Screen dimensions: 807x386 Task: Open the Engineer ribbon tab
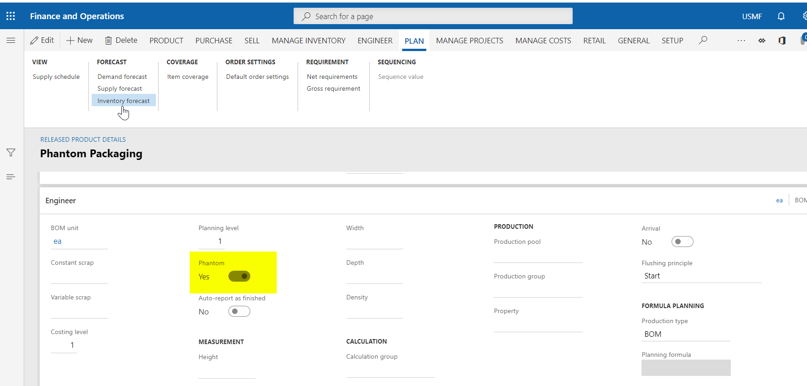click(x=375, y=41)
